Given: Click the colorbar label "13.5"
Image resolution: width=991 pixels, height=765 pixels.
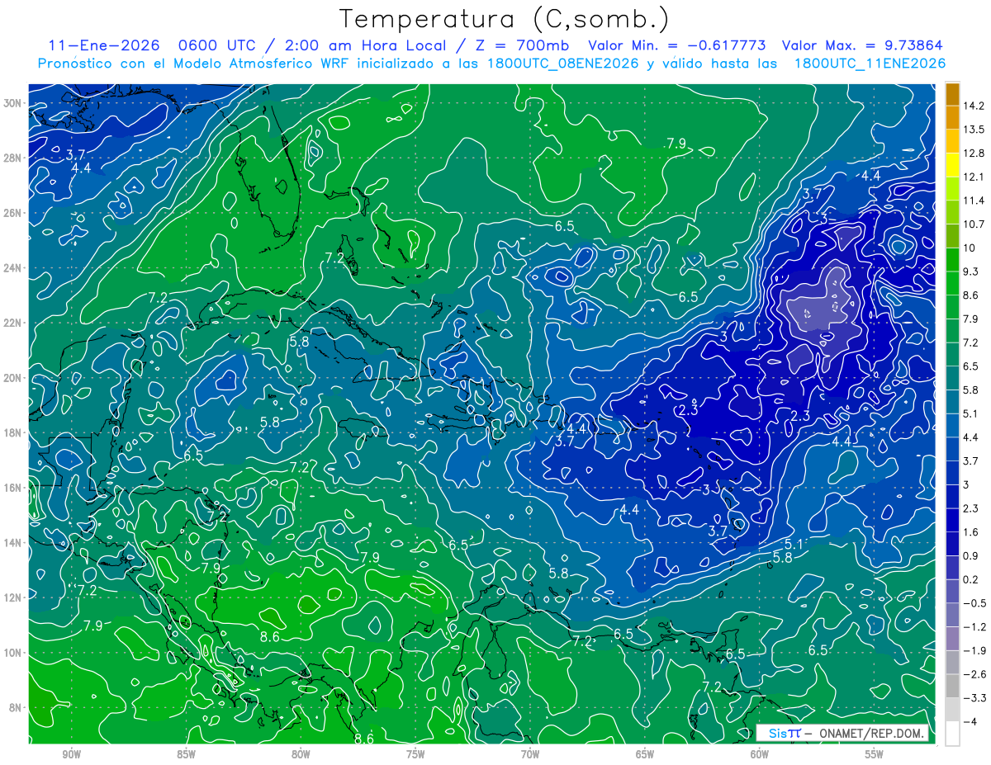Looking at the screenshot, I should click(x=974, y=130).
